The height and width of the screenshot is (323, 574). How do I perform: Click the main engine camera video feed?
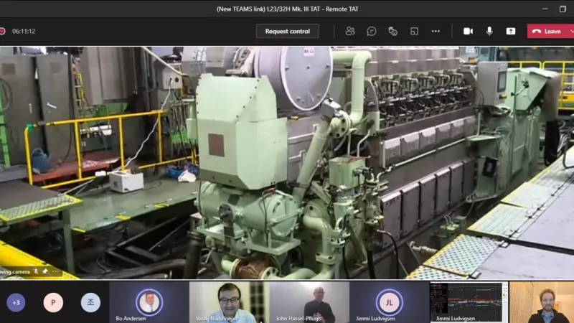(287, 163)
